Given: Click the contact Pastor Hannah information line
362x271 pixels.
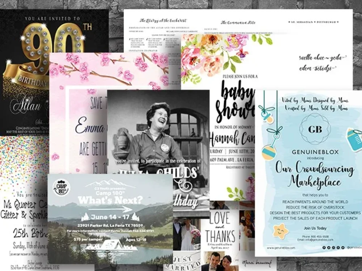Looking at the screenshot, I should [110, 231].
